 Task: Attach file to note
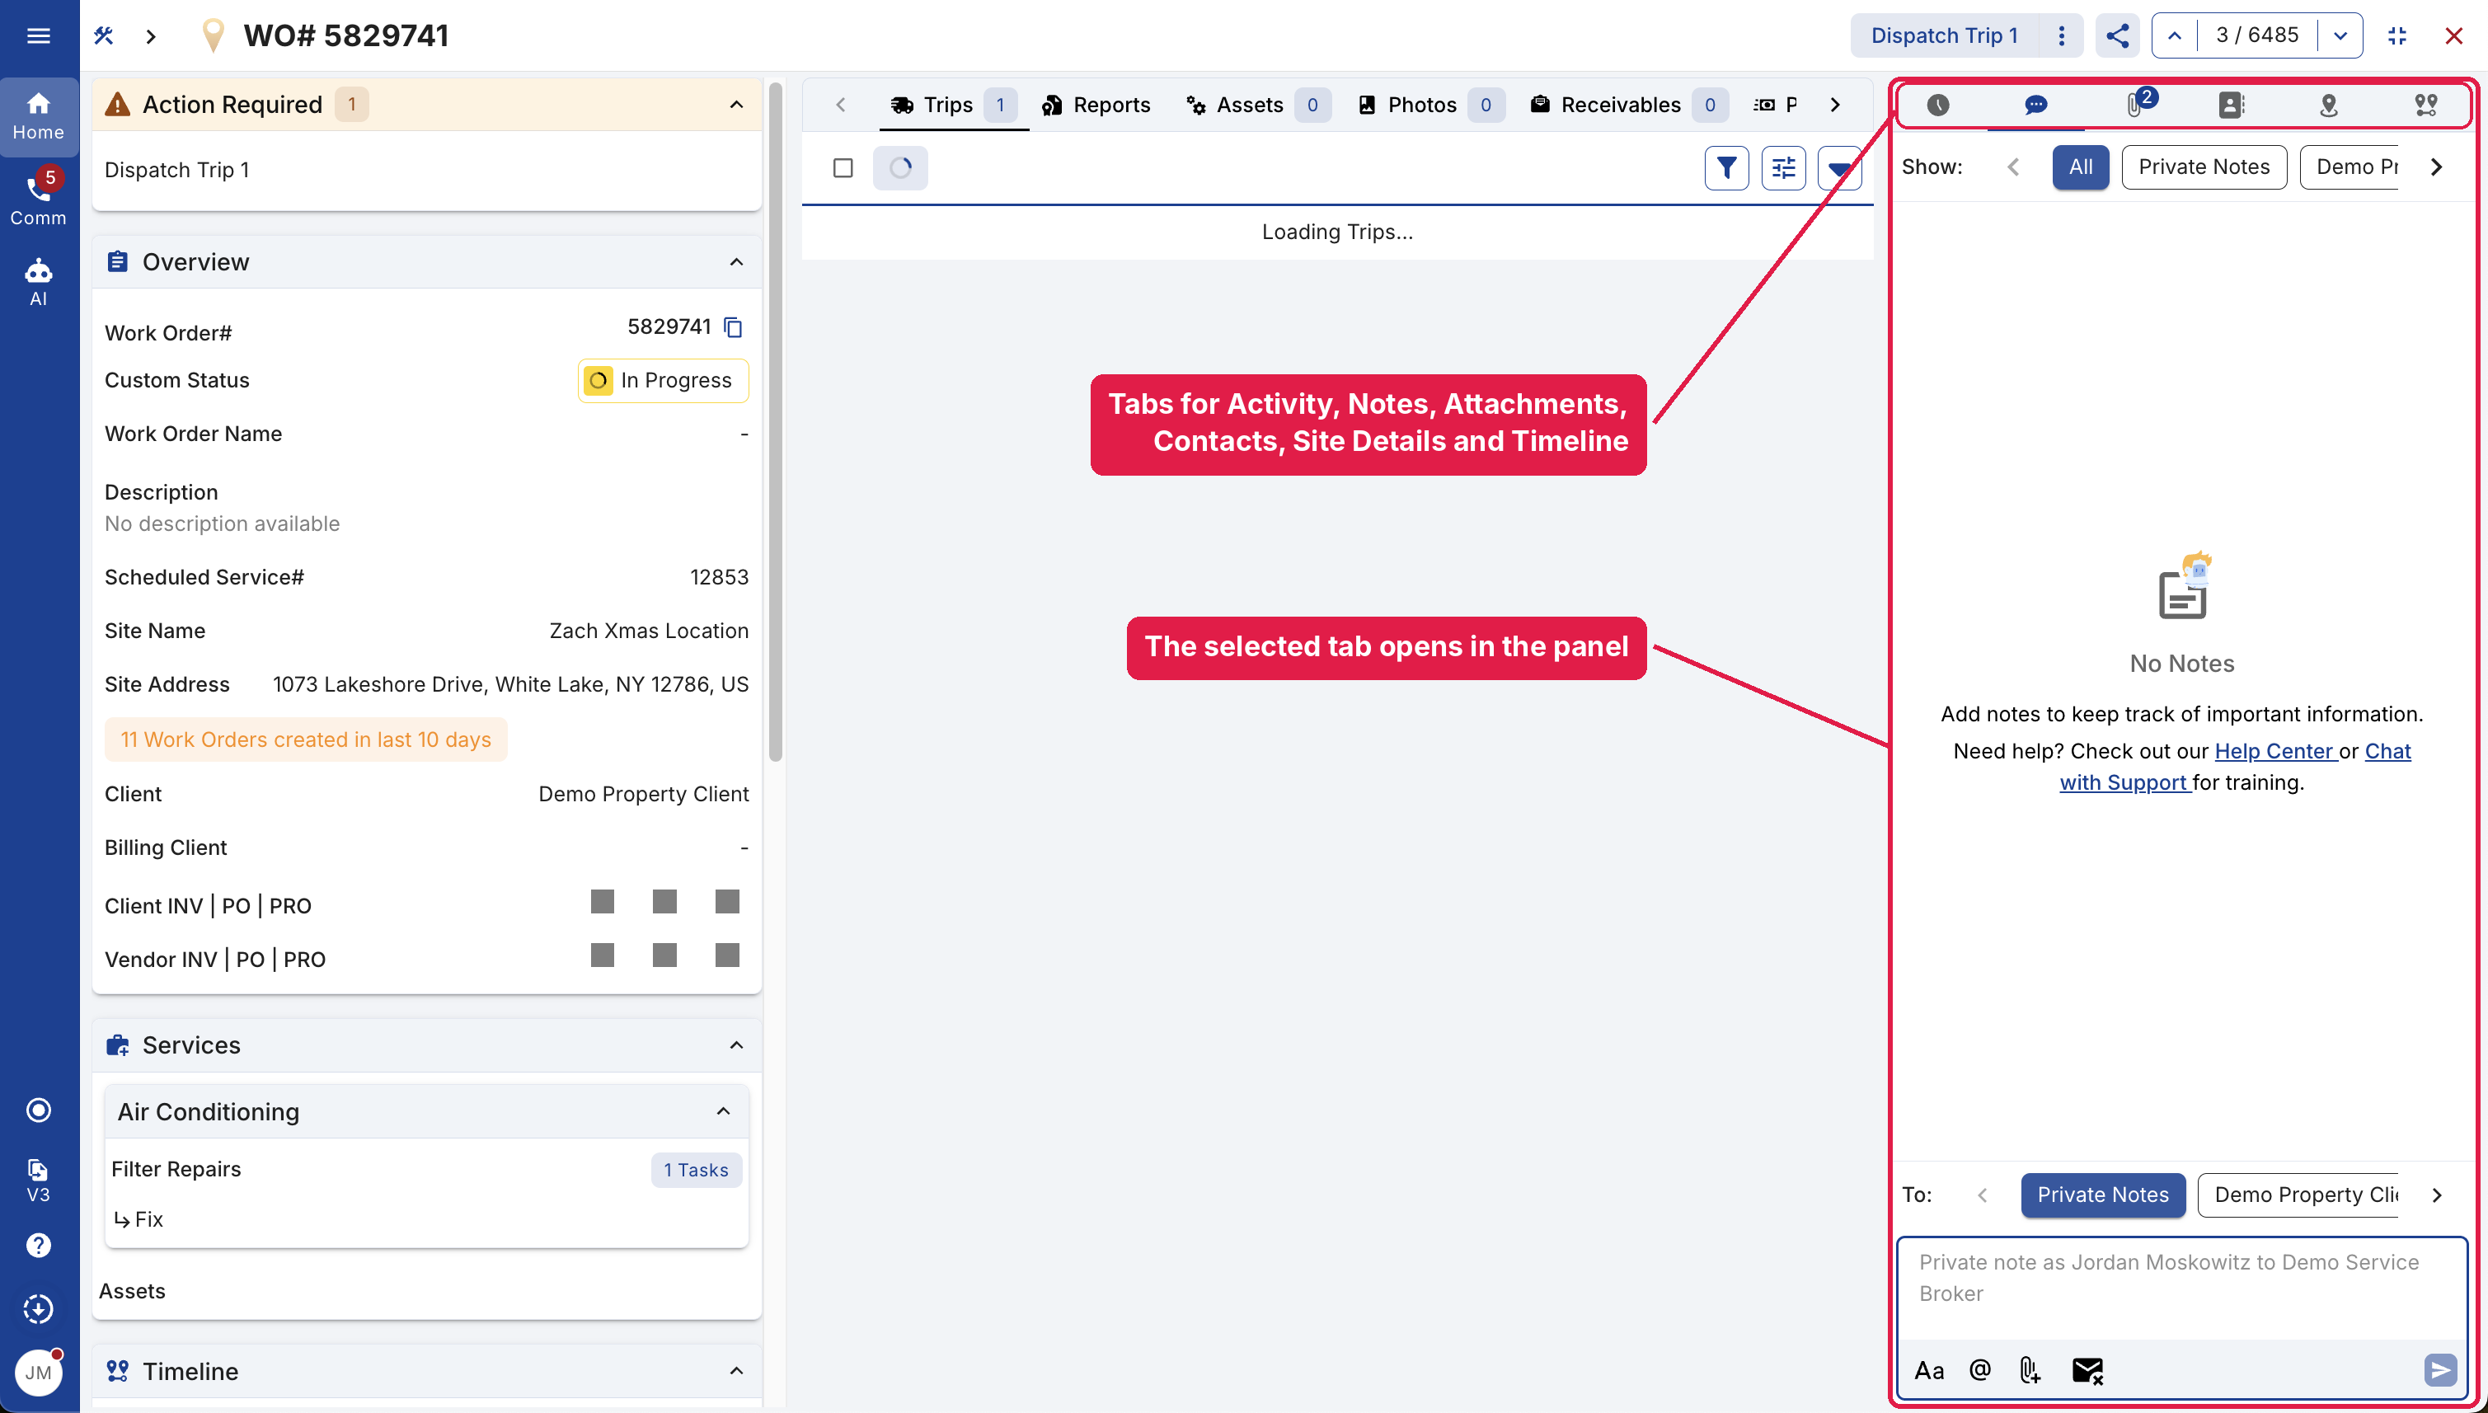(2030, 1370)
